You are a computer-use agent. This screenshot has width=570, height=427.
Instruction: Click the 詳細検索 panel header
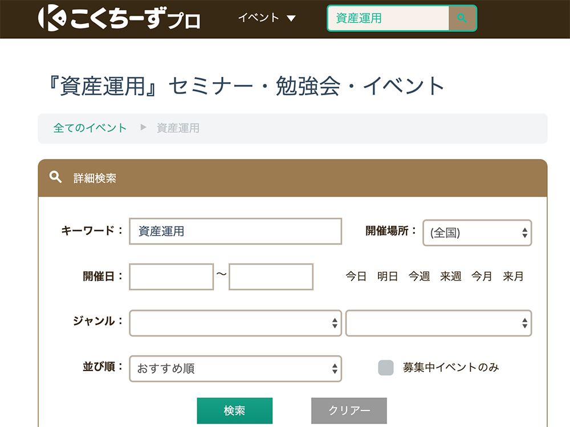click(x=292, y=178)
